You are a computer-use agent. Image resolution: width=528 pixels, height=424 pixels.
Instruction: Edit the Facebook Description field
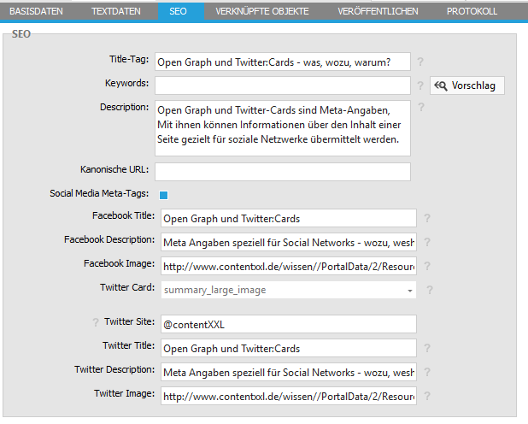(289, 242)
